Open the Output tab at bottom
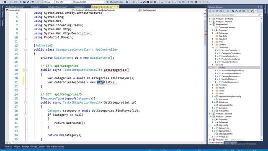 (x=17, y=147)
